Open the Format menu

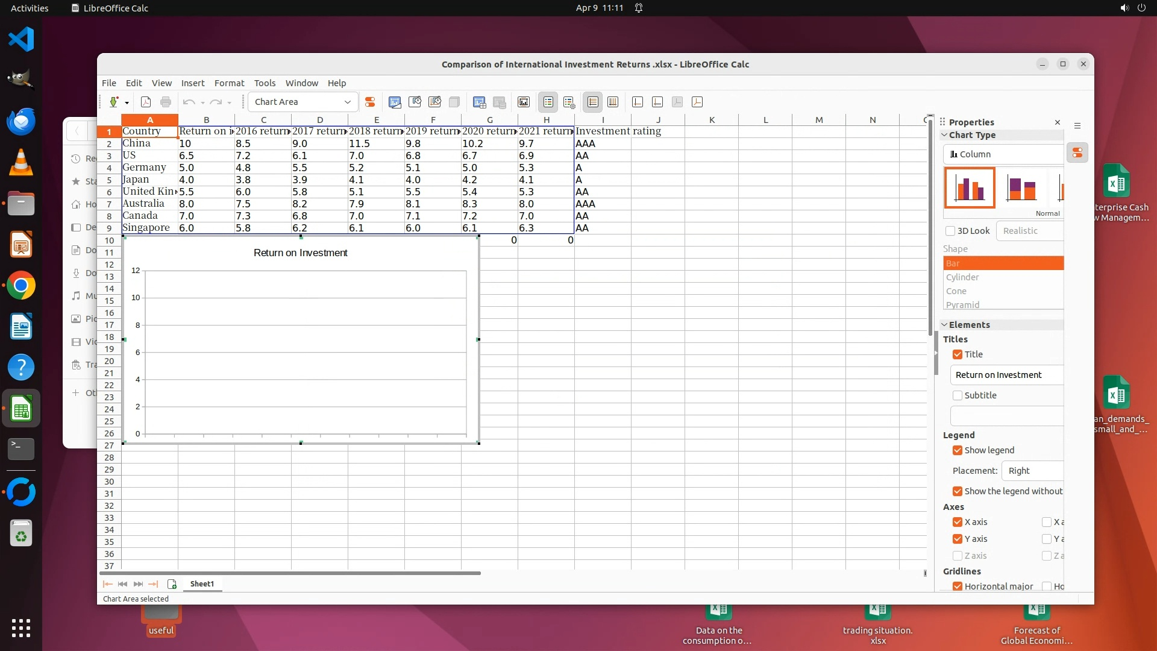pyautogui.click(x=229, y=83)
